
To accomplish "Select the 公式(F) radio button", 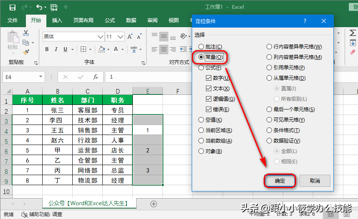I will [x=201, y=68].
